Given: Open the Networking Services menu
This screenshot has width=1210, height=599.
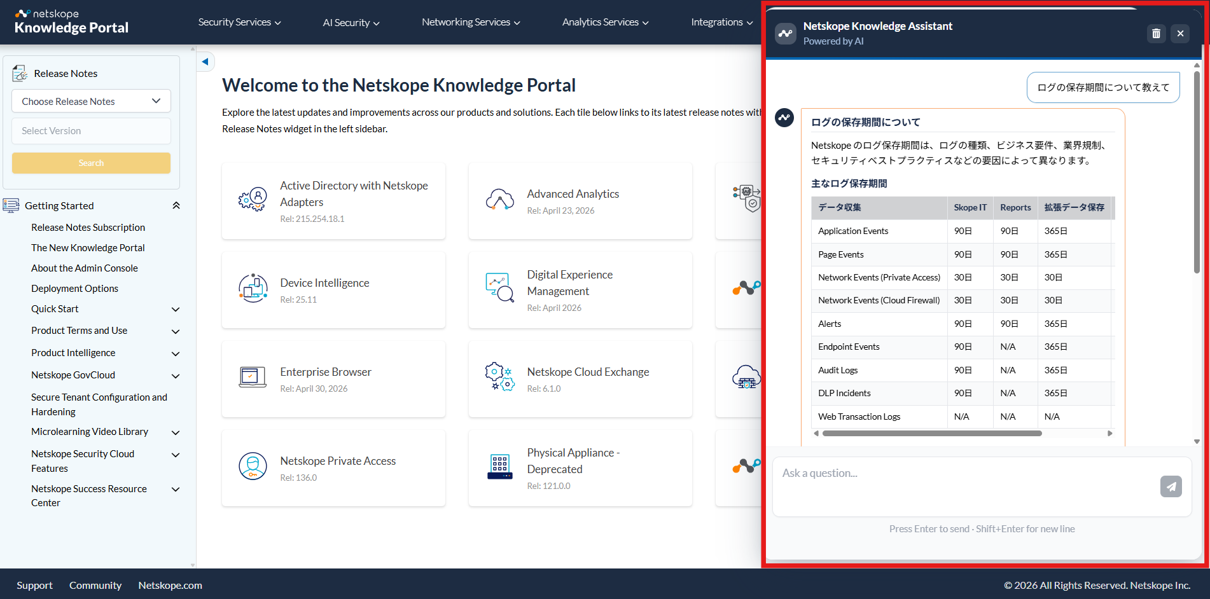Looking at the screenshot, I should pyautogui.click(x=471, y=22).
